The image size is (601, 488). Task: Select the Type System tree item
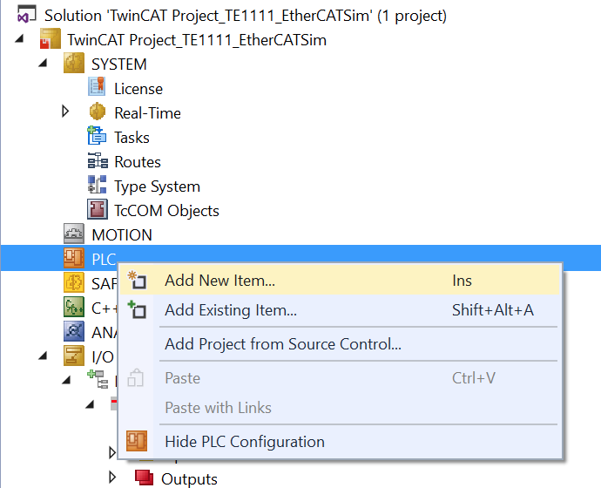[157, 186]
